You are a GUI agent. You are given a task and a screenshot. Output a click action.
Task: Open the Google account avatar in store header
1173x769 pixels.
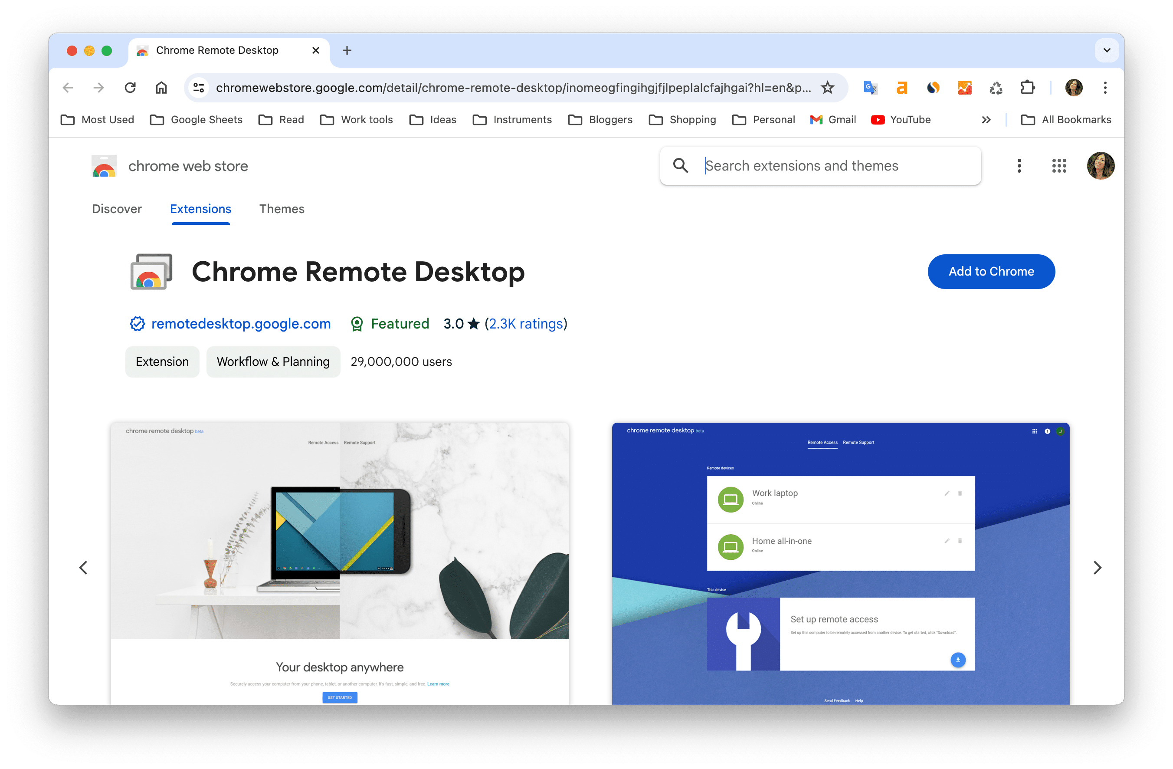pyautogui.click(x=1101, y=166)
